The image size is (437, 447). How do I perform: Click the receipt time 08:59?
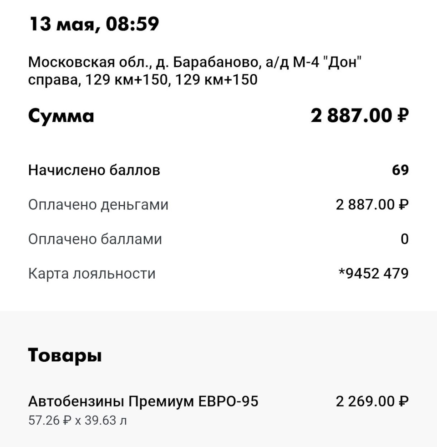[132, 24]
